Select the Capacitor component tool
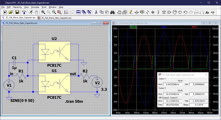221x120 pixels. [x=153, y=12]
